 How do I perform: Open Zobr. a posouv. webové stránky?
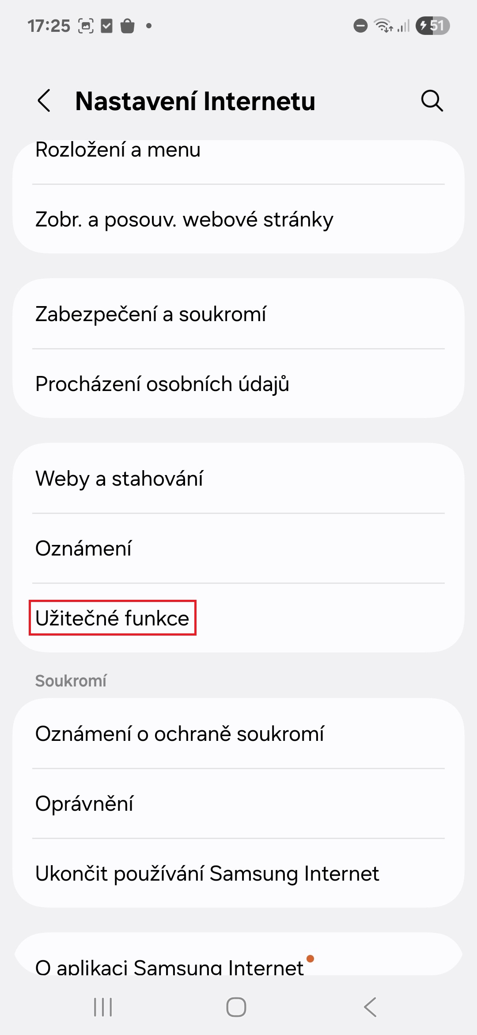tap(238, 219)
